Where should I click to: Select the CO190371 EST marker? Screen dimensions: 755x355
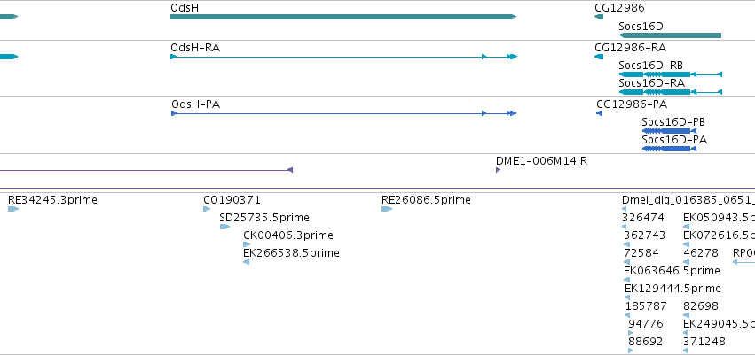point(207,209)
